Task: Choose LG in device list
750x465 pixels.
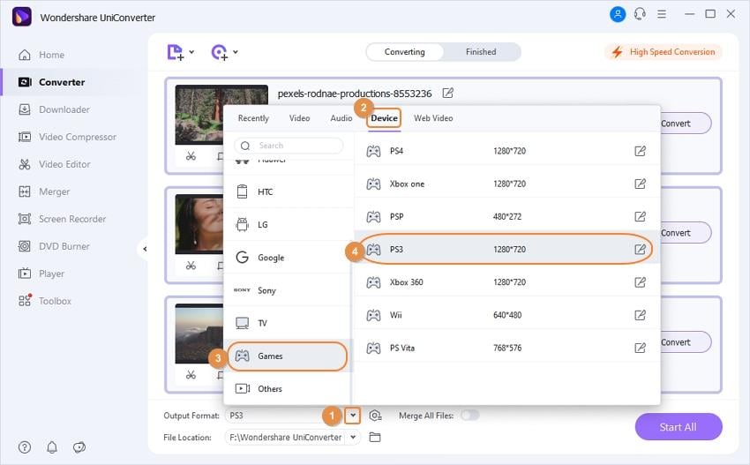Action: (x=288, y=224)
